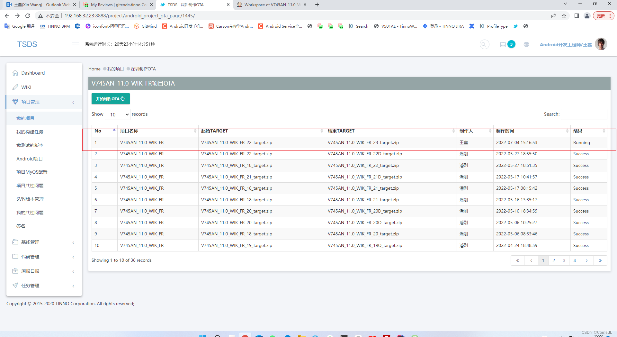Viewport: 617px width, 337px height.
Task: Click the TSDS logo
Action: (x=27, y=44)
